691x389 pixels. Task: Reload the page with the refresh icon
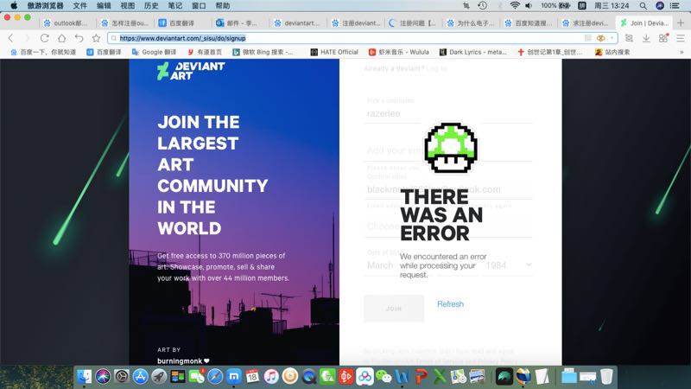(45, 38)
